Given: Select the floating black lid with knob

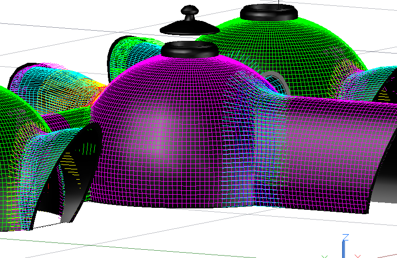Looking at the screenshot, I should point(190,21).
